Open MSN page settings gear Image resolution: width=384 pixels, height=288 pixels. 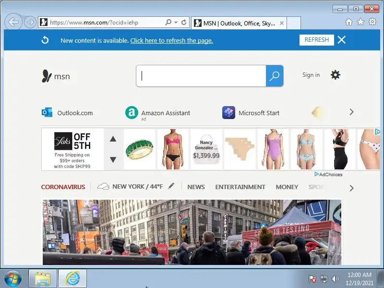(335, 75)
